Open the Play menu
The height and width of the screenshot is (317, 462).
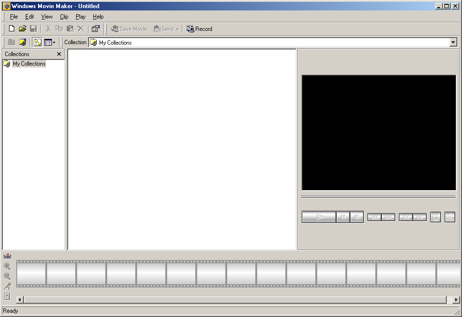80,17
